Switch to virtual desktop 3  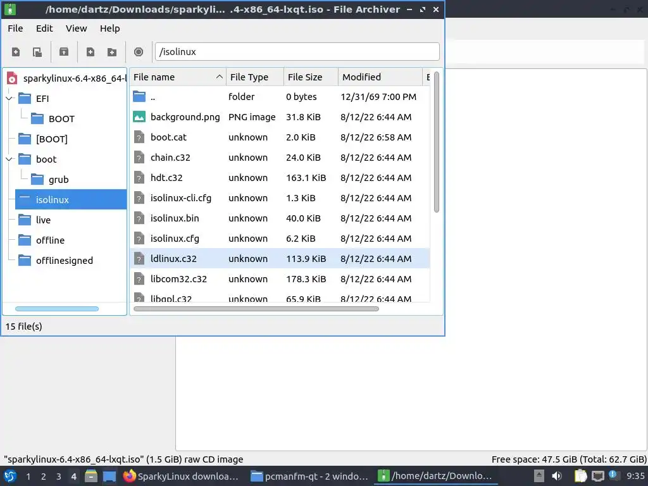[x=59, y=477]
